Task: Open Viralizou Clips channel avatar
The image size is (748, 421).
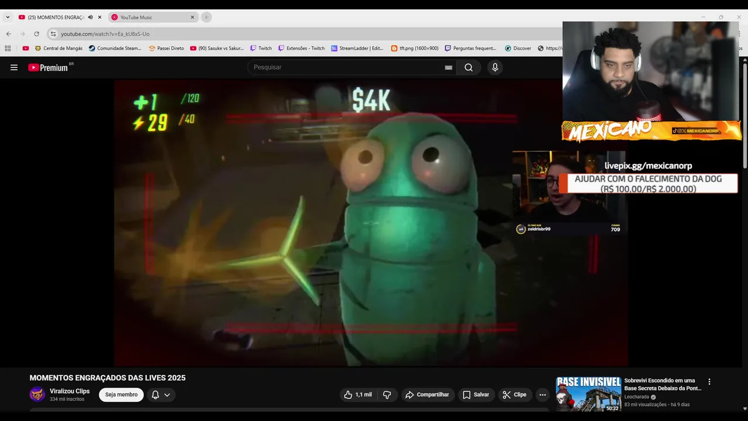Action: click(37, 395)
